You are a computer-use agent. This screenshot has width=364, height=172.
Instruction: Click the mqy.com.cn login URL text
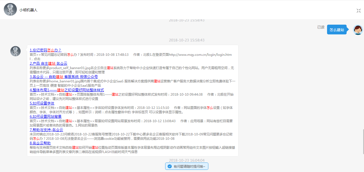200,55
